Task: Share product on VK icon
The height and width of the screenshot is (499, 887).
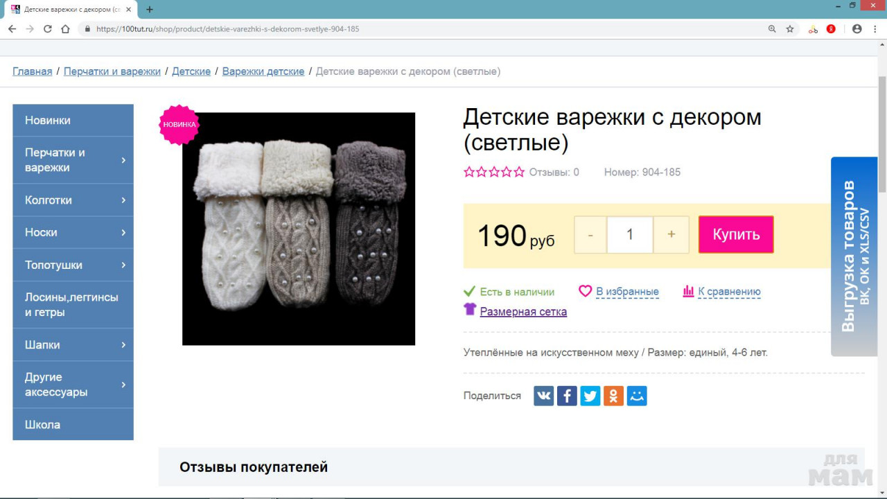Action: pyautogui.click(x=543, y=396)
